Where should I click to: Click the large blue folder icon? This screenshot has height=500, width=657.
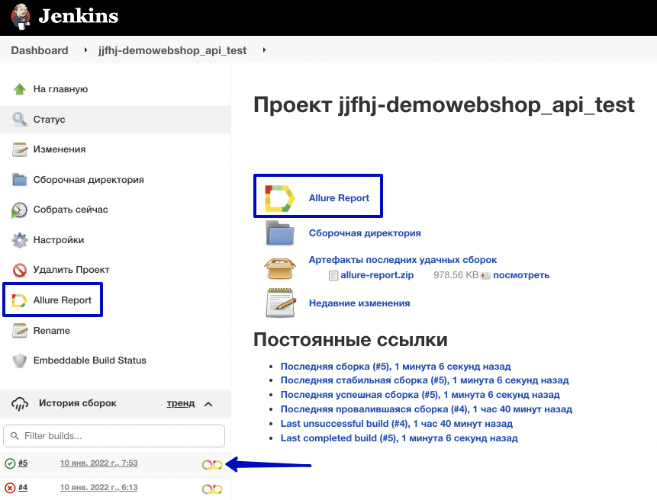280,233
